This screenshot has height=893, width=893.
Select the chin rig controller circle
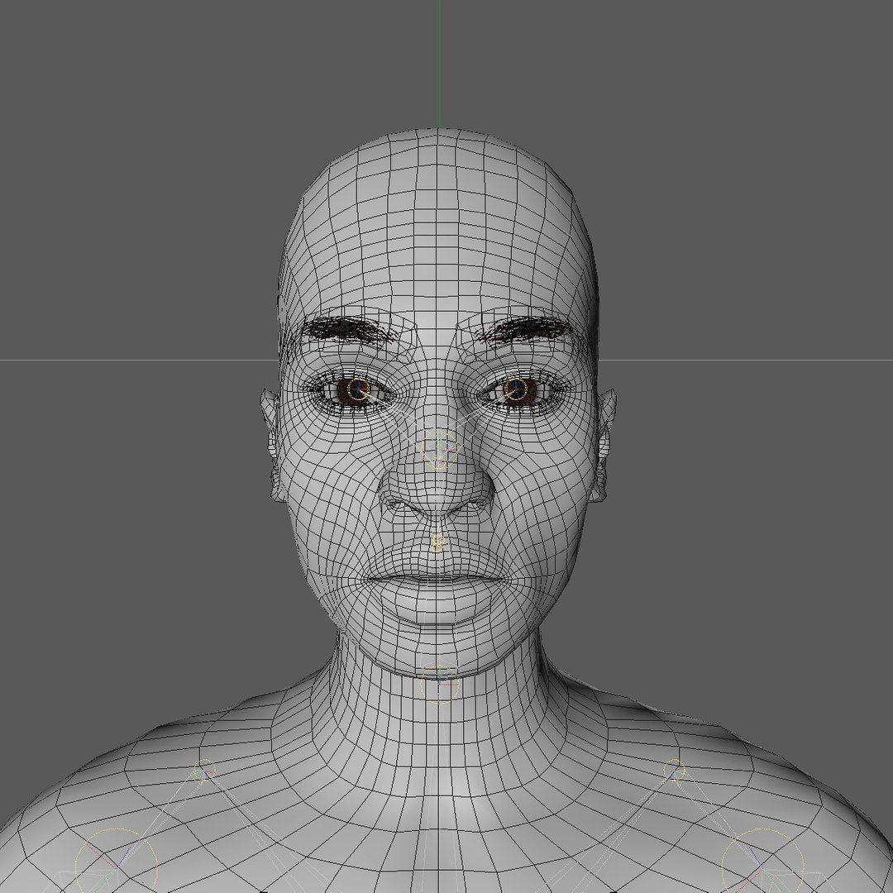tap(439, 685)
